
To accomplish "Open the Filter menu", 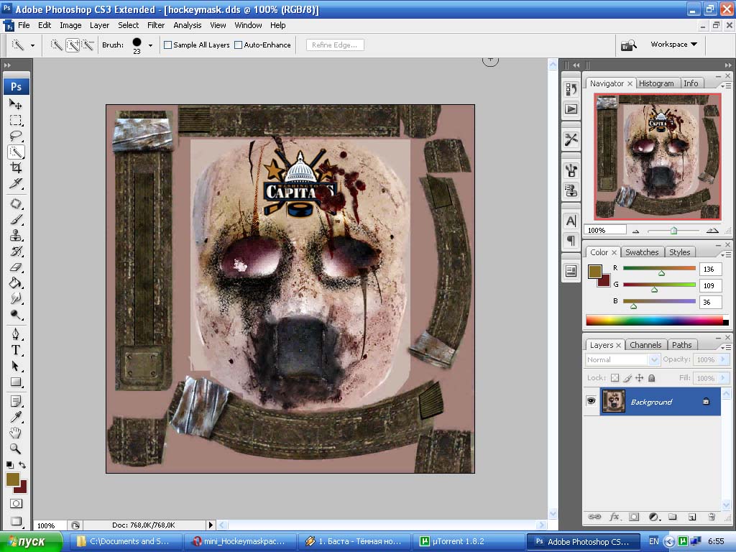I will click(156, 25).
